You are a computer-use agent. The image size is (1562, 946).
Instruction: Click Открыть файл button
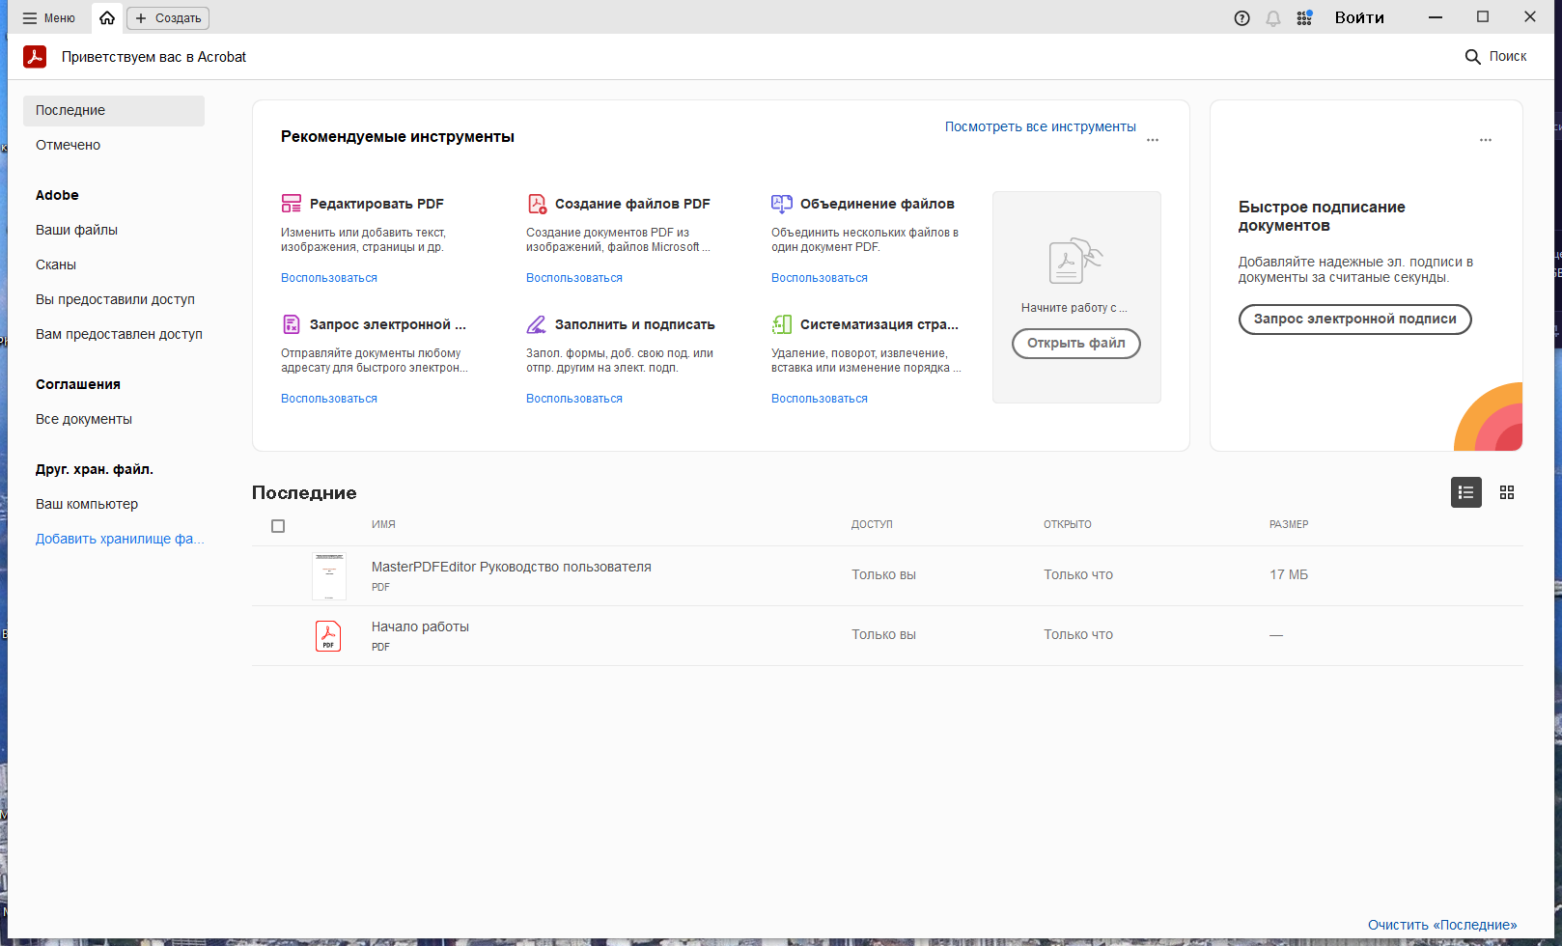[1076, 344]
